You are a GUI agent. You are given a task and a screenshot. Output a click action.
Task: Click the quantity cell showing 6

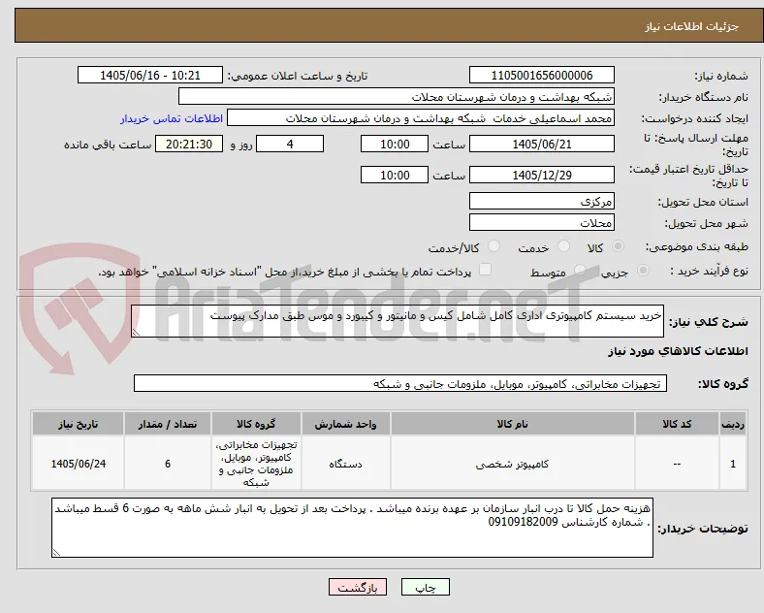pyautogui.click(x=168, y=464)
